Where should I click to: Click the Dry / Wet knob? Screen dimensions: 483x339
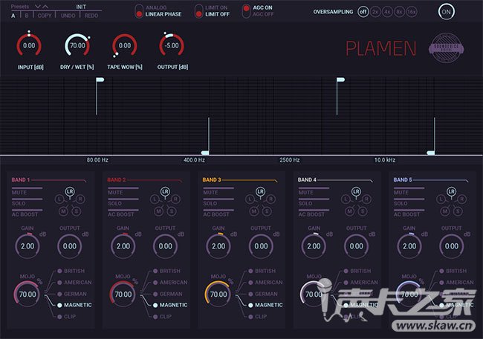pos(77,45)
